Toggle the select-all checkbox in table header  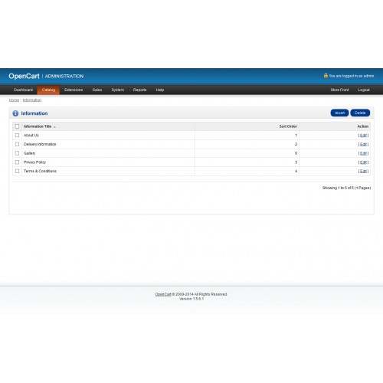(x=17, y=126)
